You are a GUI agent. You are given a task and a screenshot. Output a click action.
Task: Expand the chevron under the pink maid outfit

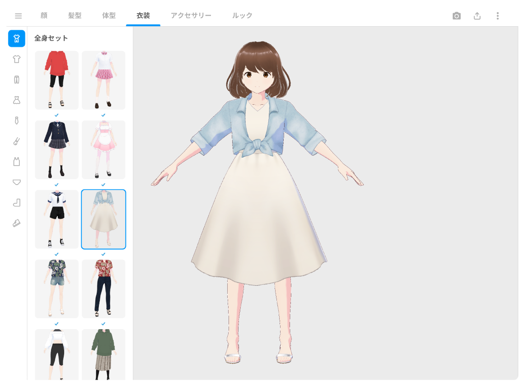103,184
